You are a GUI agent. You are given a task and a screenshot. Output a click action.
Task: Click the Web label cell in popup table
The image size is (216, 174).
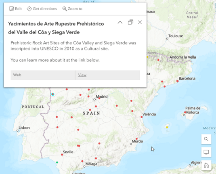(x=43, y=75)
